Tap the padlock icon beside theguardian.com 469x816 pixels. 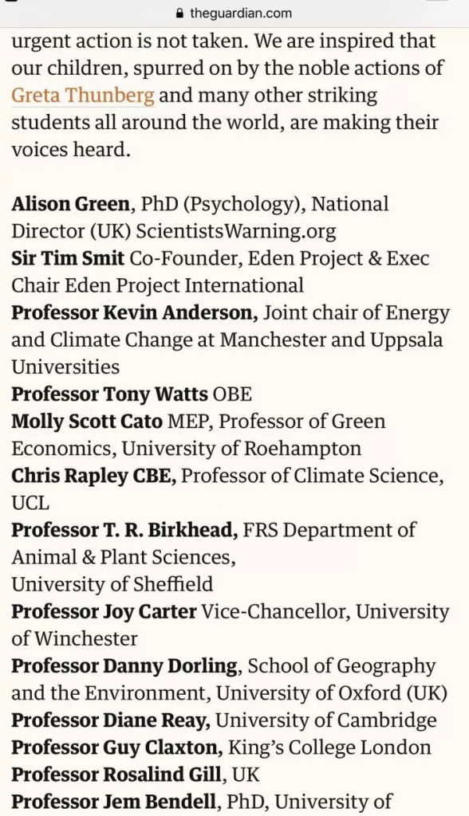180,13
